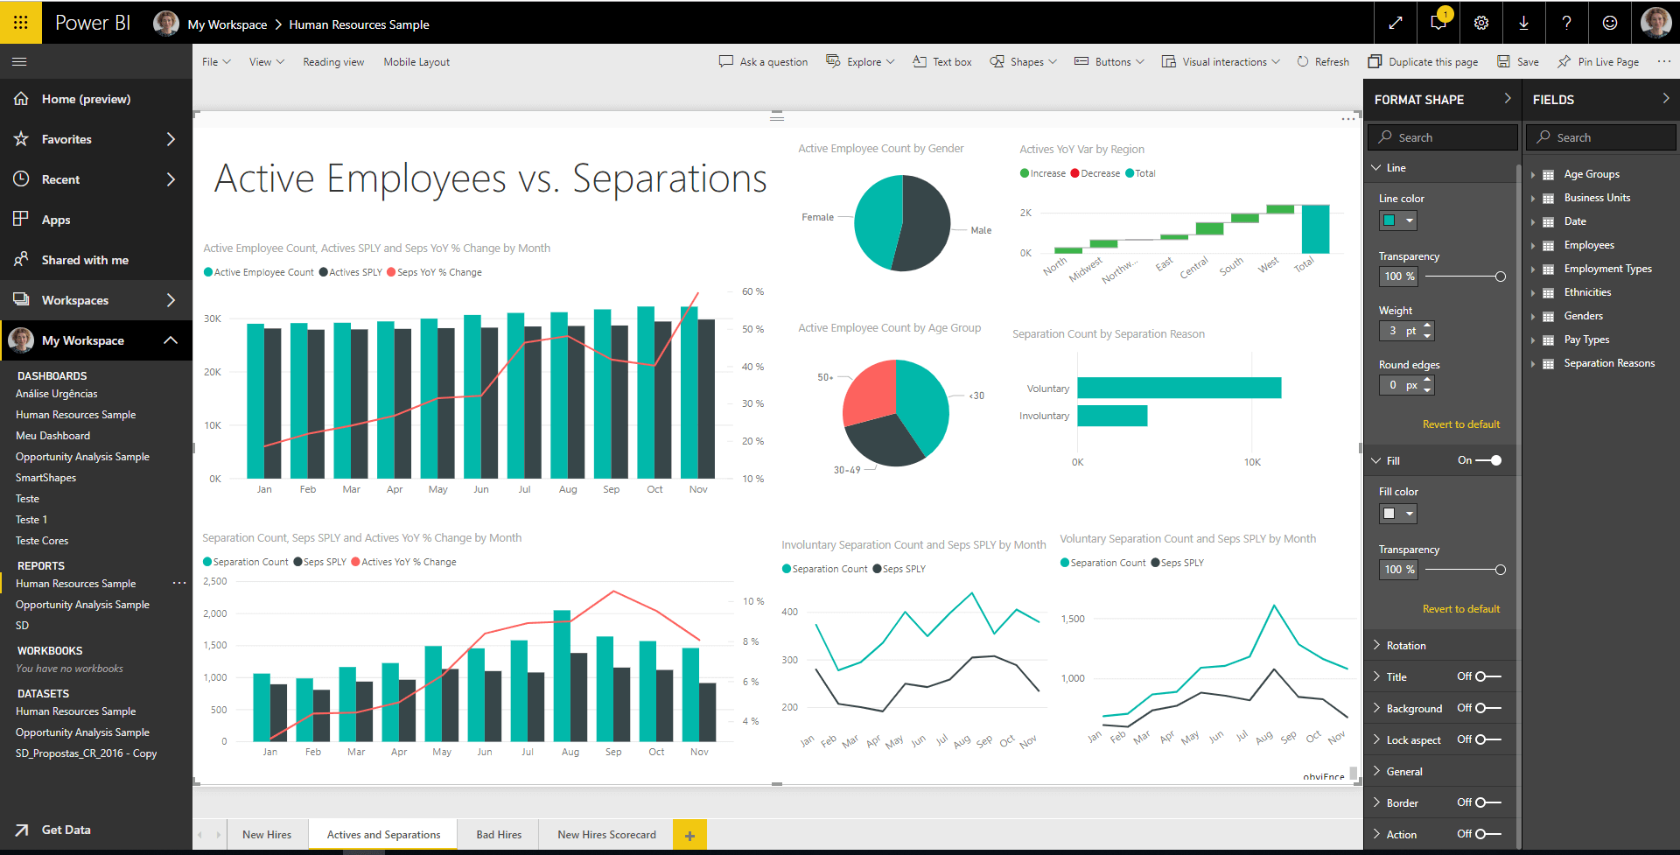Turn on the Background option
This screenshot has width=1680, height=855.
[x=1483, y=708]
